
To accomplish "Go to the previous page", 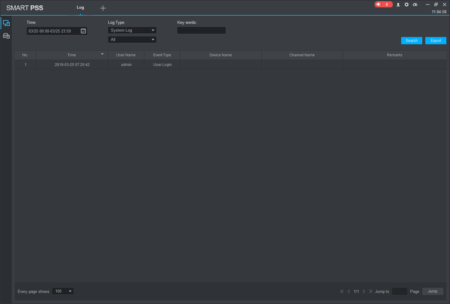I will 349,291.
